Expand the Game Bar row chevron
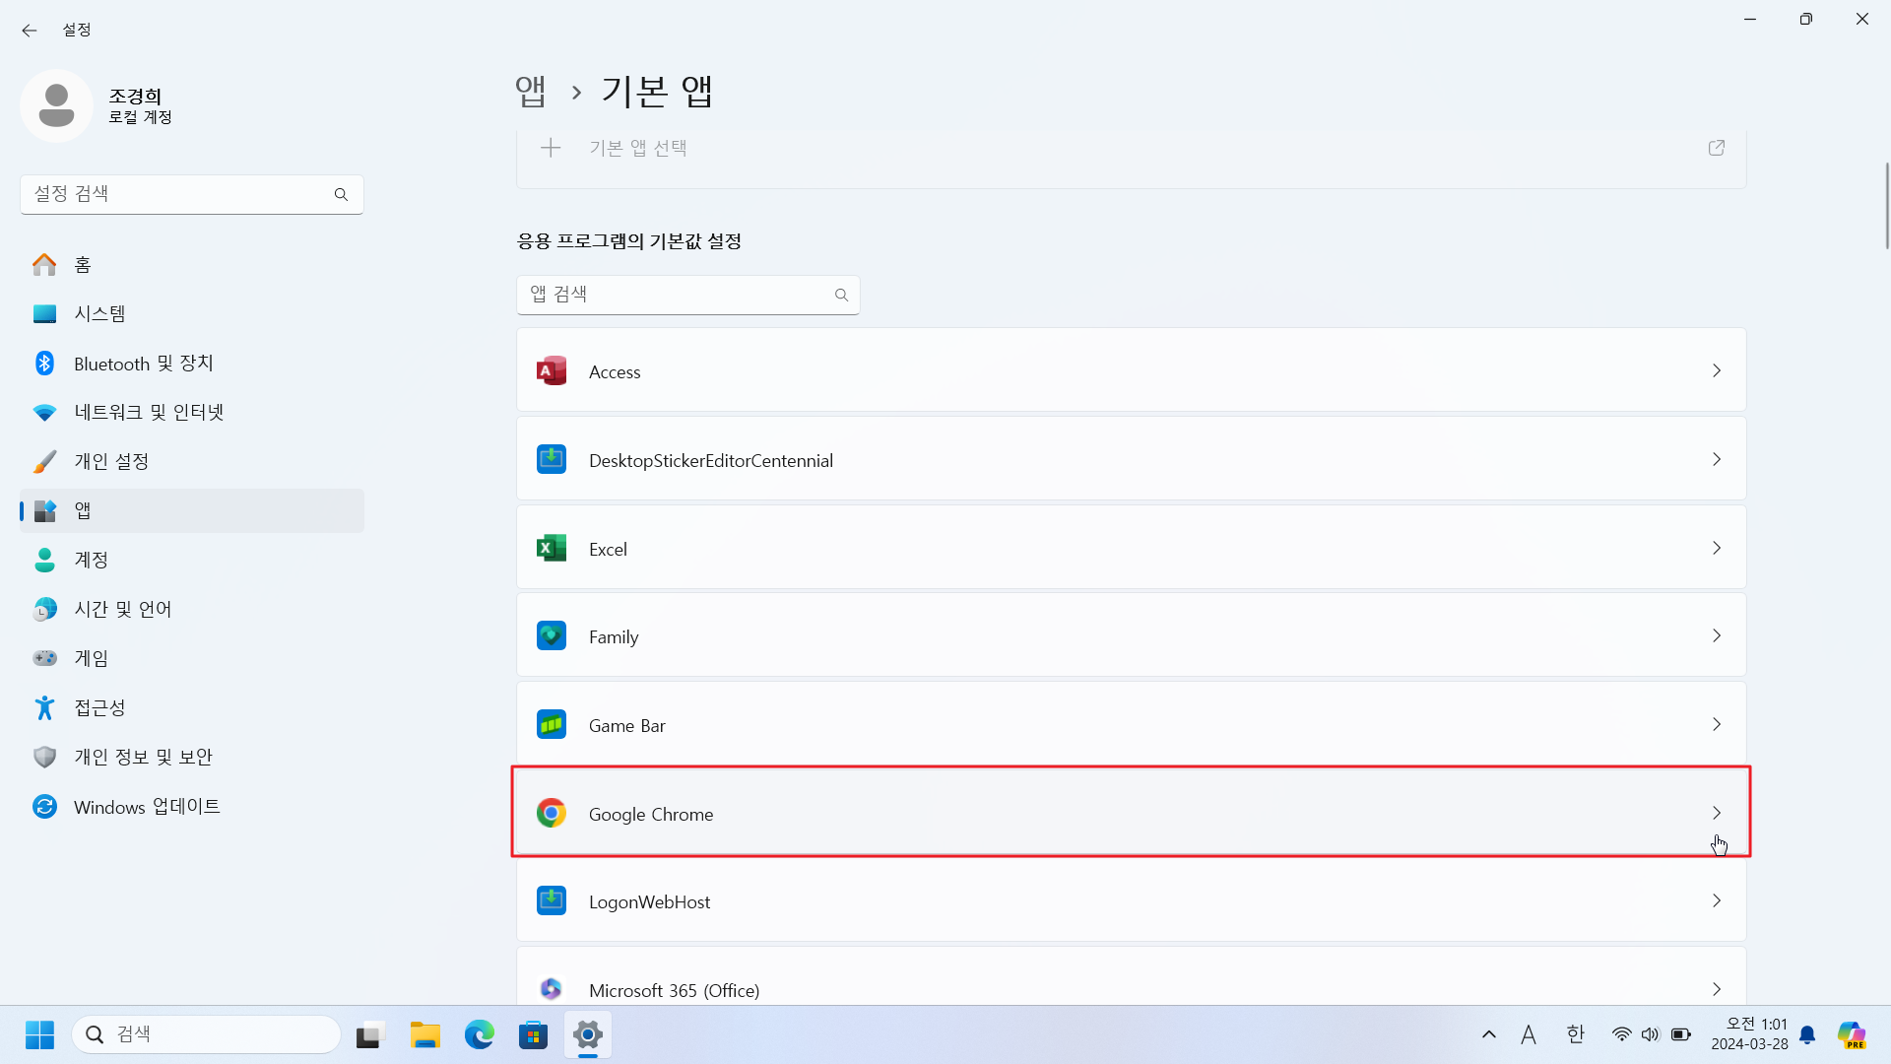 tap(1717, 724)
